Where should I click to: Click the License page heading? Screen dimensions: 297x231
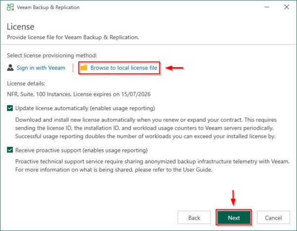pyautogui.click(x=21, y=27)
